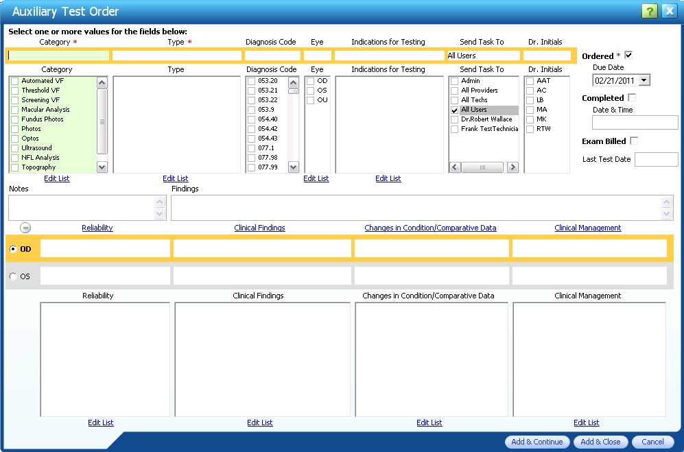Click the Last Test Date field
This screenshot has height=452, width=684.
(x=656, y=159)
